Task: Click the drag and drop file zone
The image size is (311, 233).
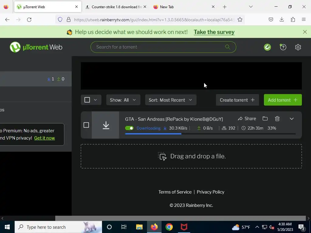Action: point(191,156)
